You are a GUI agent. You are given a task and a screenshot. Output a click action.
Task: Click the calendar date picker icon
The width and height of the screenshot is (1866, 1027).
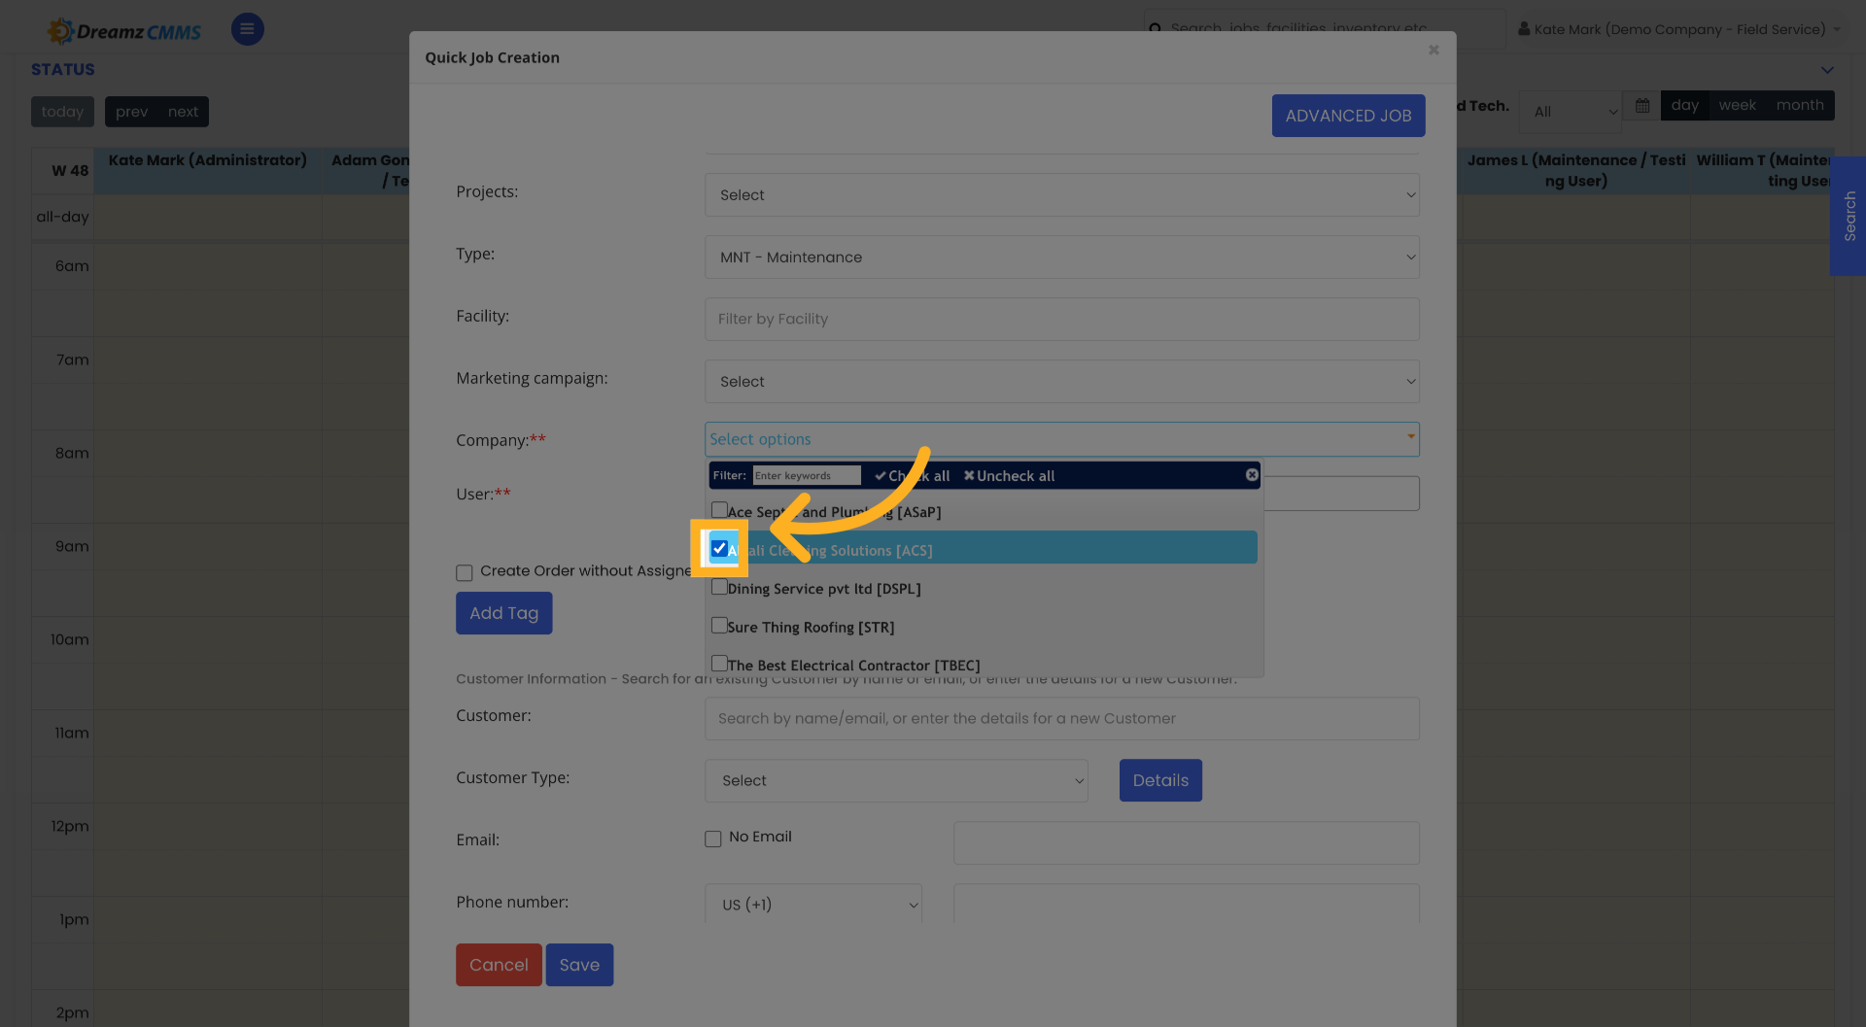tap(1641, 105)
